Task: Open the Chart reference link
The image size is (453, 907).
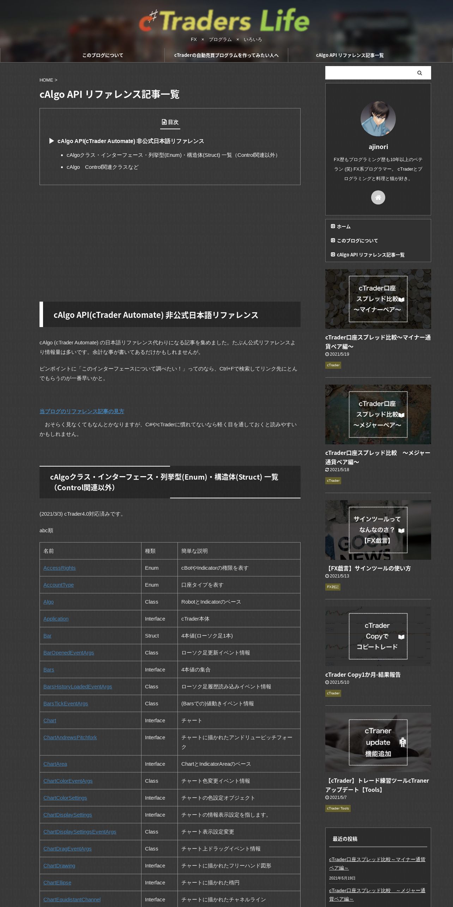Action: (50, 721)
